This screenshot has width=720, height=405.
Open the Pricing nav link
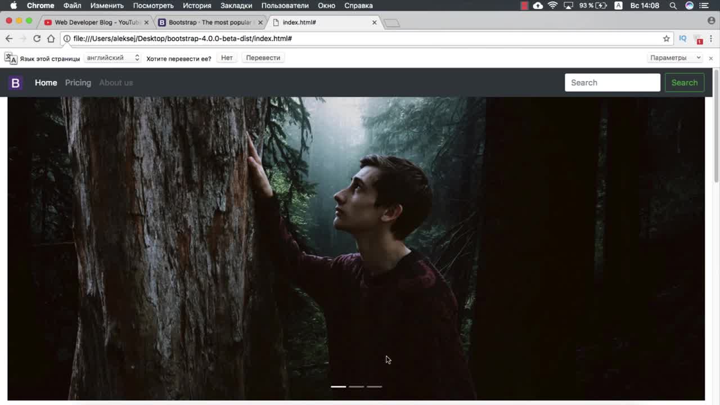[x=78, y=83]
